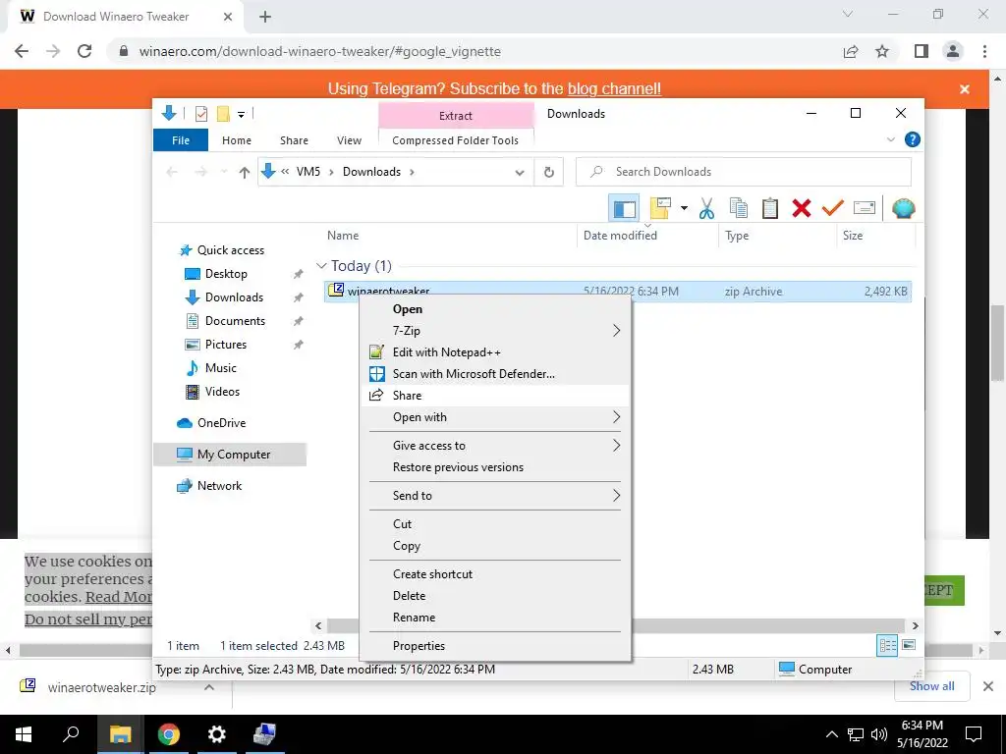
Task: Expand Send to submenu
Action: pos(495,496)
